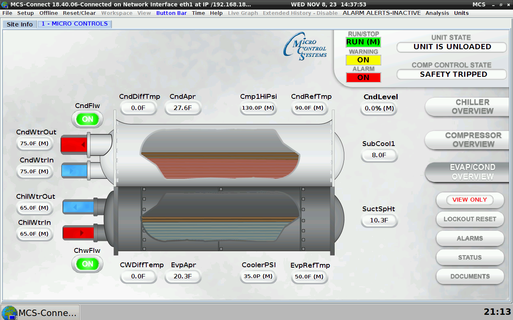The image size is (513, 320).
Task: Toggle the CndFlw ON indicator
Action: coord(87,119)
